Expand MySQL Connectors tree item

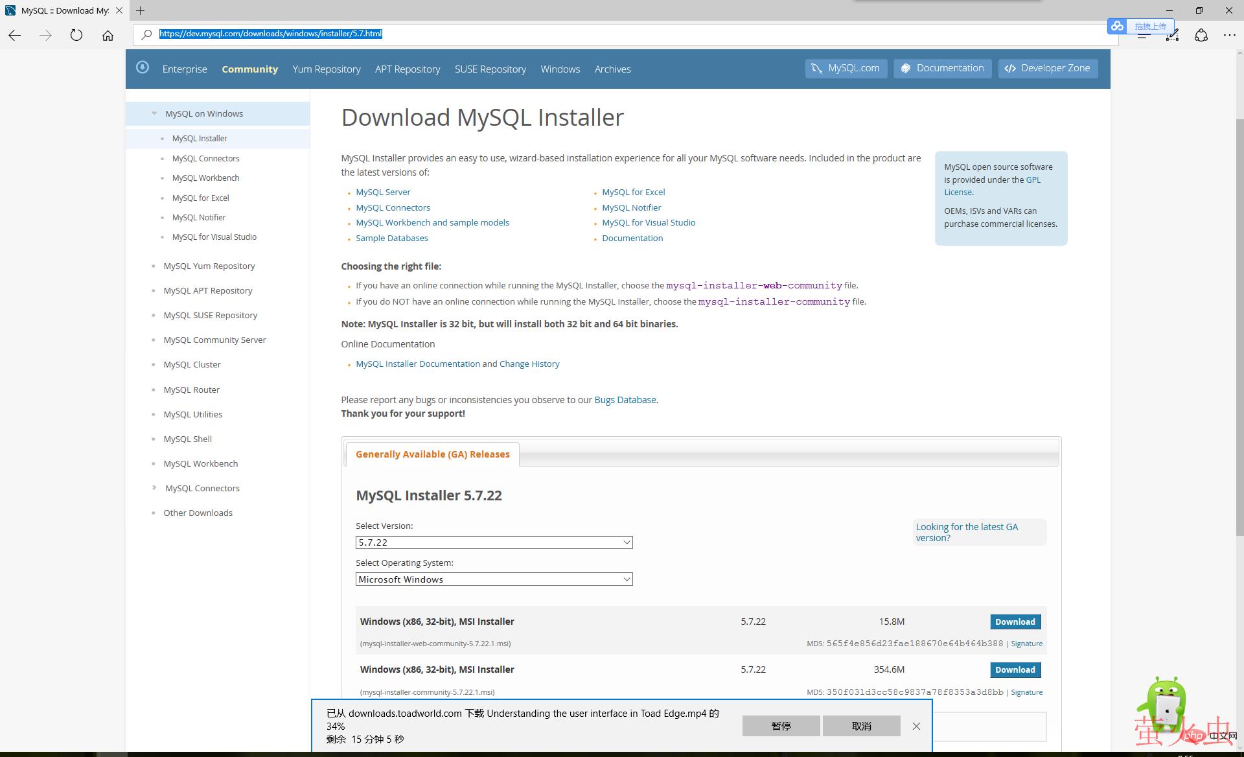(x=154, y=487)
